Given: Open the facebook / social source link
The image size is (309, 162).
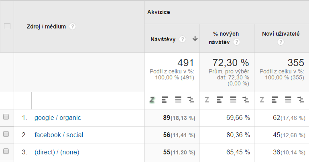Looking at the screenshot, I should [x=59, y=135].
